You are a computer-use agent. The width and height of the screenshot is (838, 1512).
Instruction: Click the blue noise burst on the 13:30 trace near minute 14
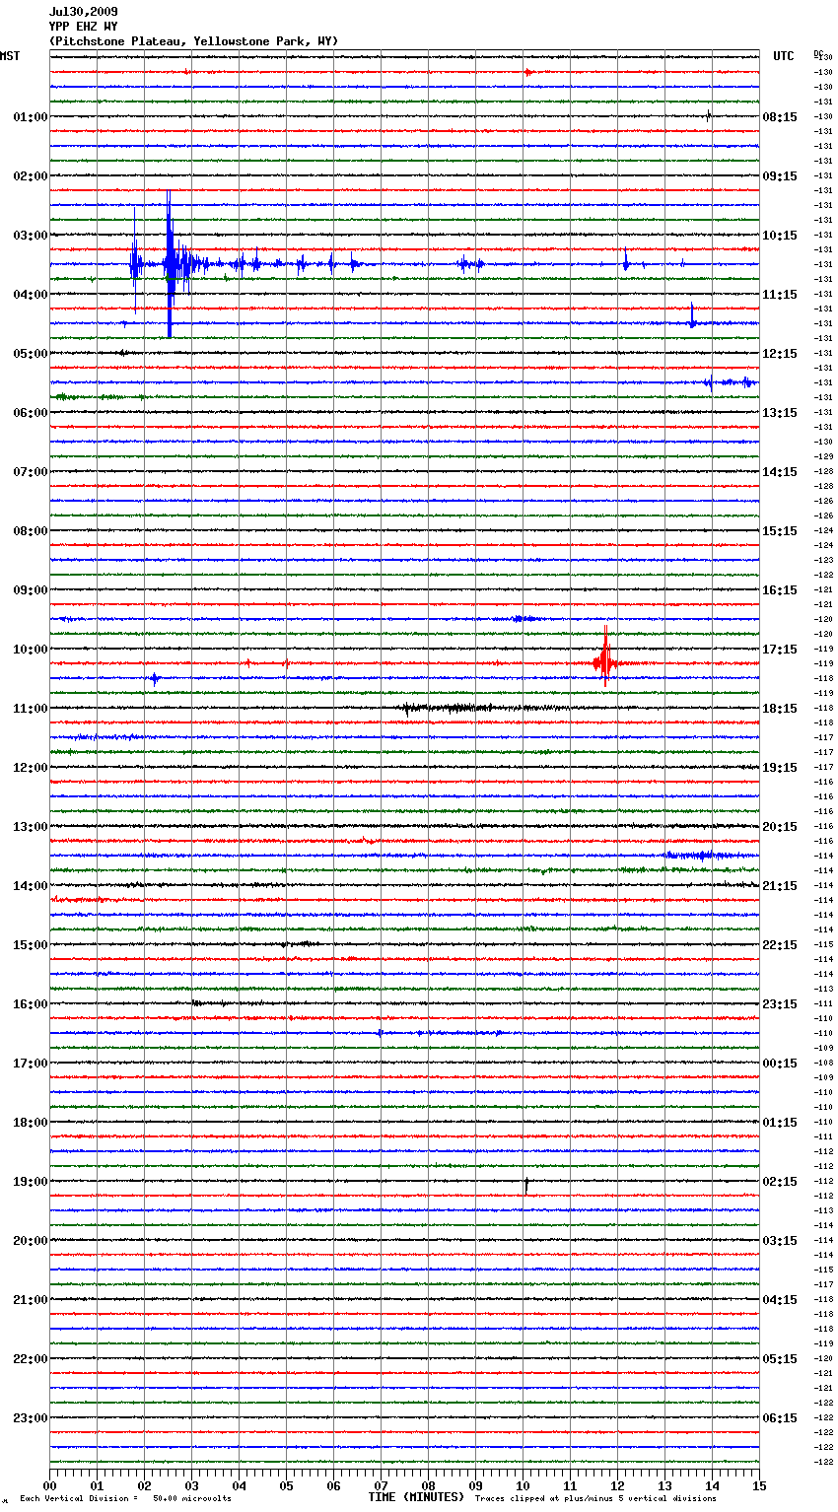point(702,856)
